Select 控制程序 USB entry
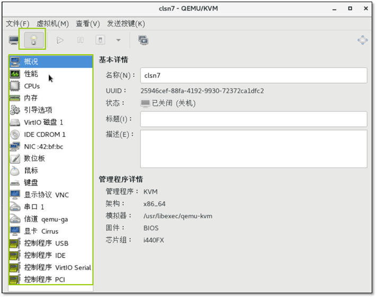The height and width of the screenshot is (298, 377). pyautogui.click(x=51, y=243)
